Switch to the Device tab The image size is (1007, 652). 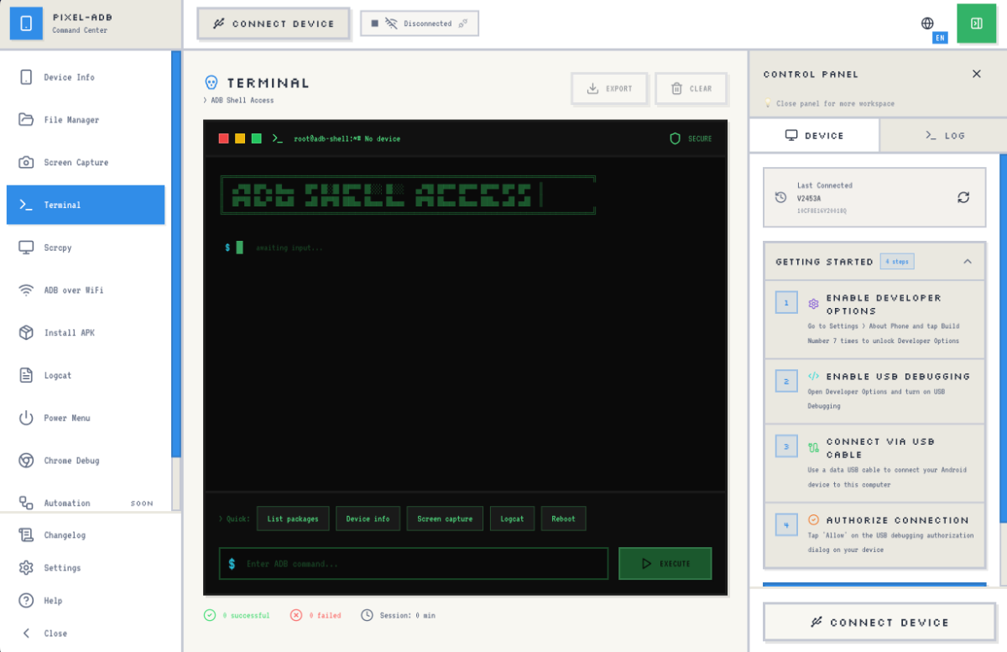point(814,135)
